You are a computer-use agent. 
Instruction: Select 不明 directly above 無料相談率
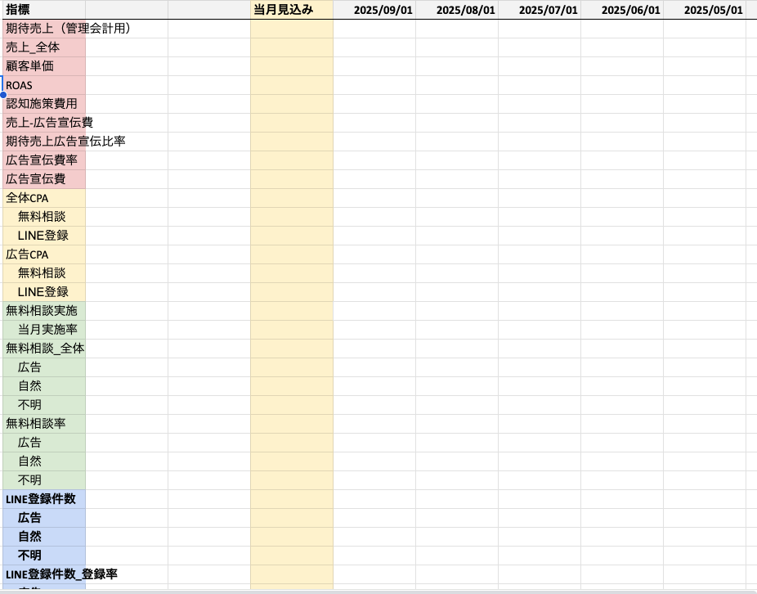(x=44, y=406)
